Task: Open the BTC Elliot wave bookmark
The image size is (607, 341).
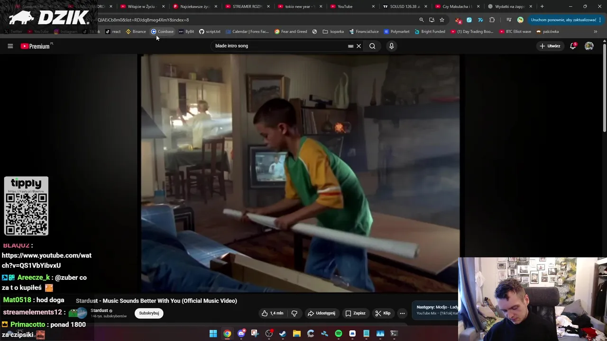Action: (515, 32)
